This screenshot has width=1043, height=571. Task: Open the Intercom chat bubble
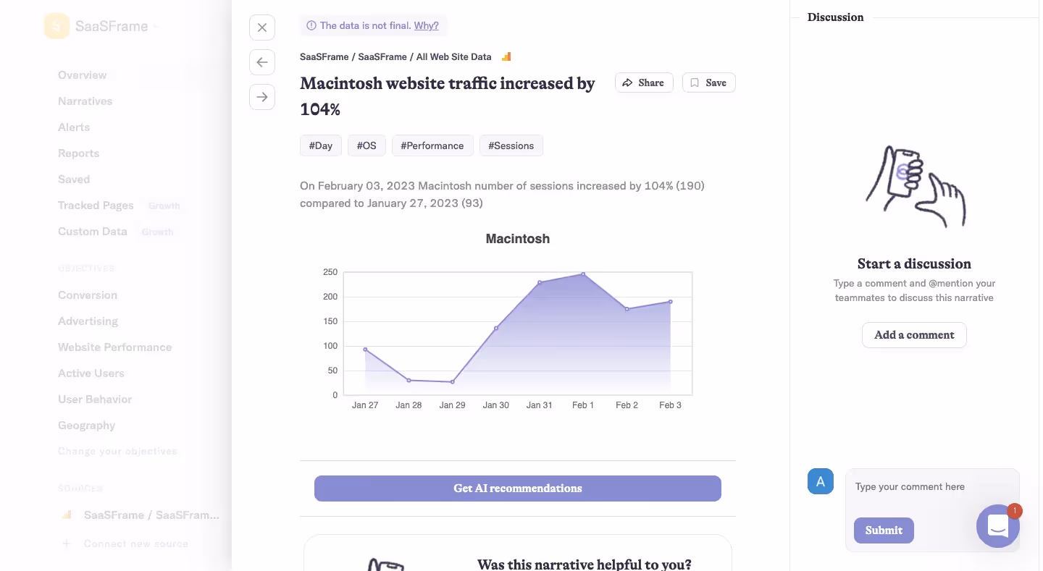point(998,526)
